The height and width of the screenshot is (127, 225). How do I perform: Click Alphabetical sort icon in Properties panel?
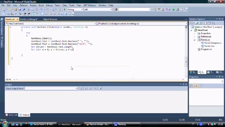point(195,86)
